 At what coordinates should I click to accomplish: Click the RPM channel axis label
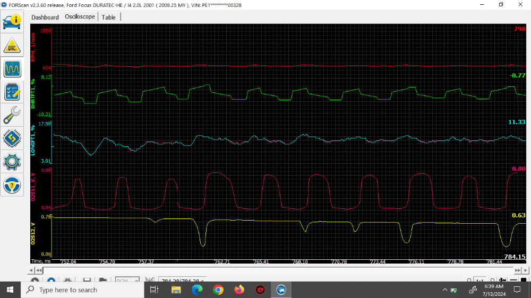click(33, 47)
